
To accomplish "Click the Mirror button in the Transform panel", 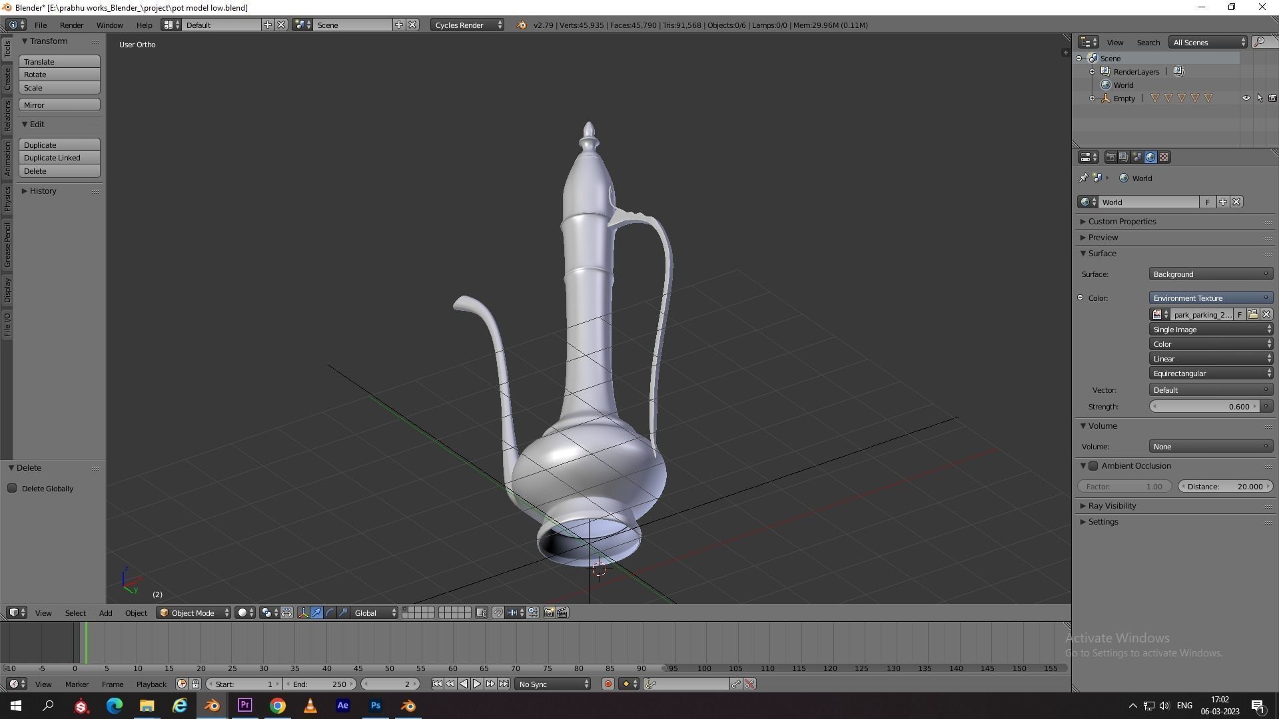I will pyautogui.click(x=59, y=105).
